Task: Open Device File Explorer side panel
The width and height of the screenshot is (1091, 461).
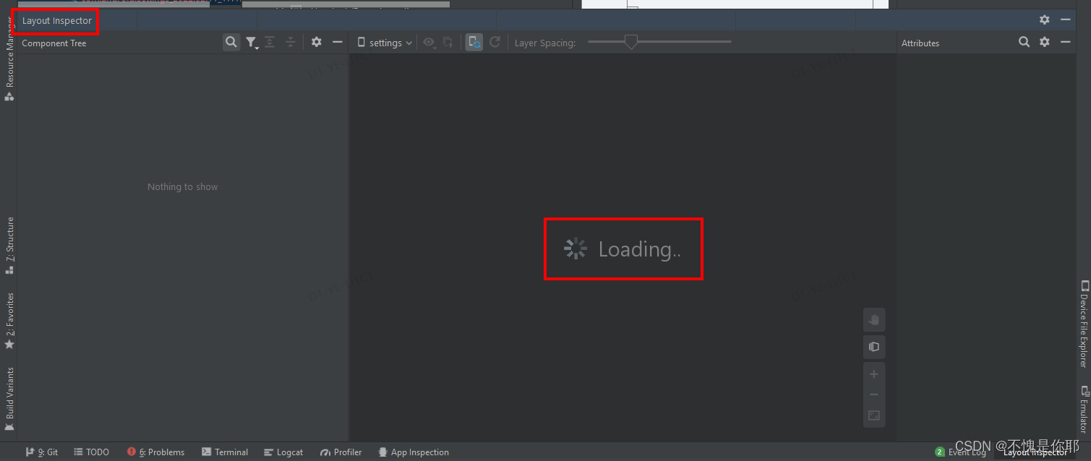Action: click(x=1084, y=324)
